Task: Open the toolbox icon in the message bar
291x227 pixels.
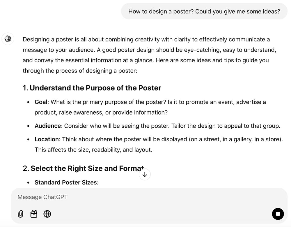Action: coord(34,214)
